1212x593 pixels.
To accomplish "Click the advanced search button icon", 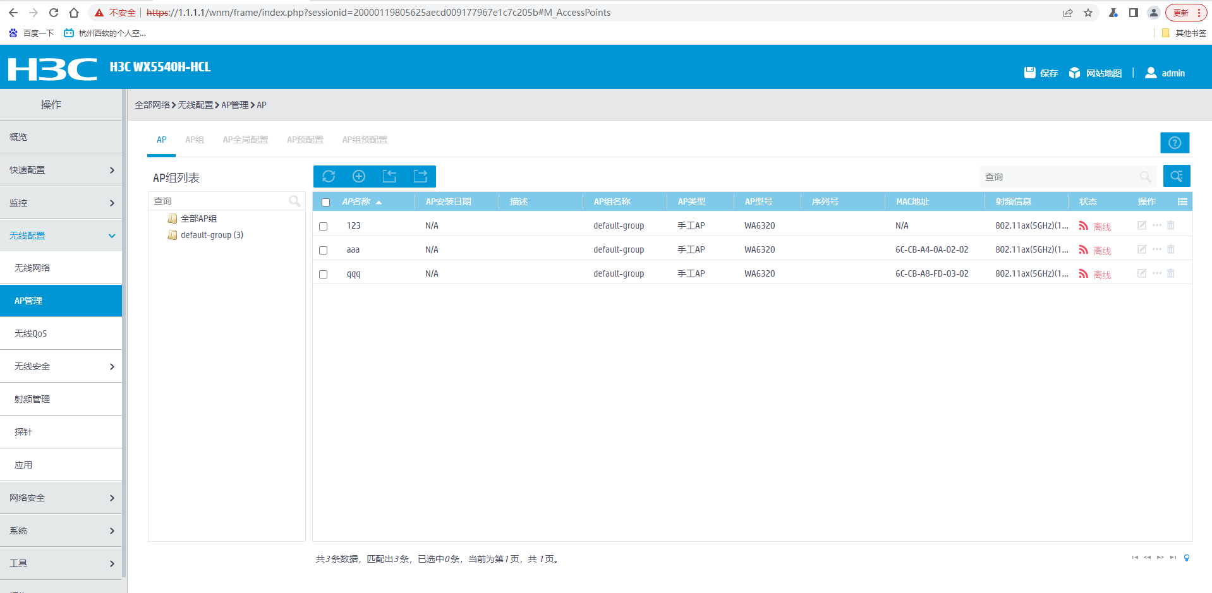I will coord(1177,176).
